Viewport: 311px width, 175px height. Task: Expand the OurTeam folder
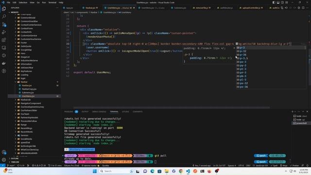pyautogui.click(x=25, y=114)
